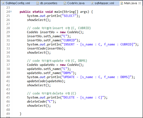Click line number 45 in gutter
The image size is (143, 118).
pos(8,97)
